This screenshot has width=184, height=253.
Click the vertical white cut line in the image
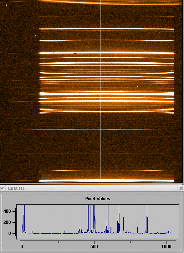(x=101, y=91)
